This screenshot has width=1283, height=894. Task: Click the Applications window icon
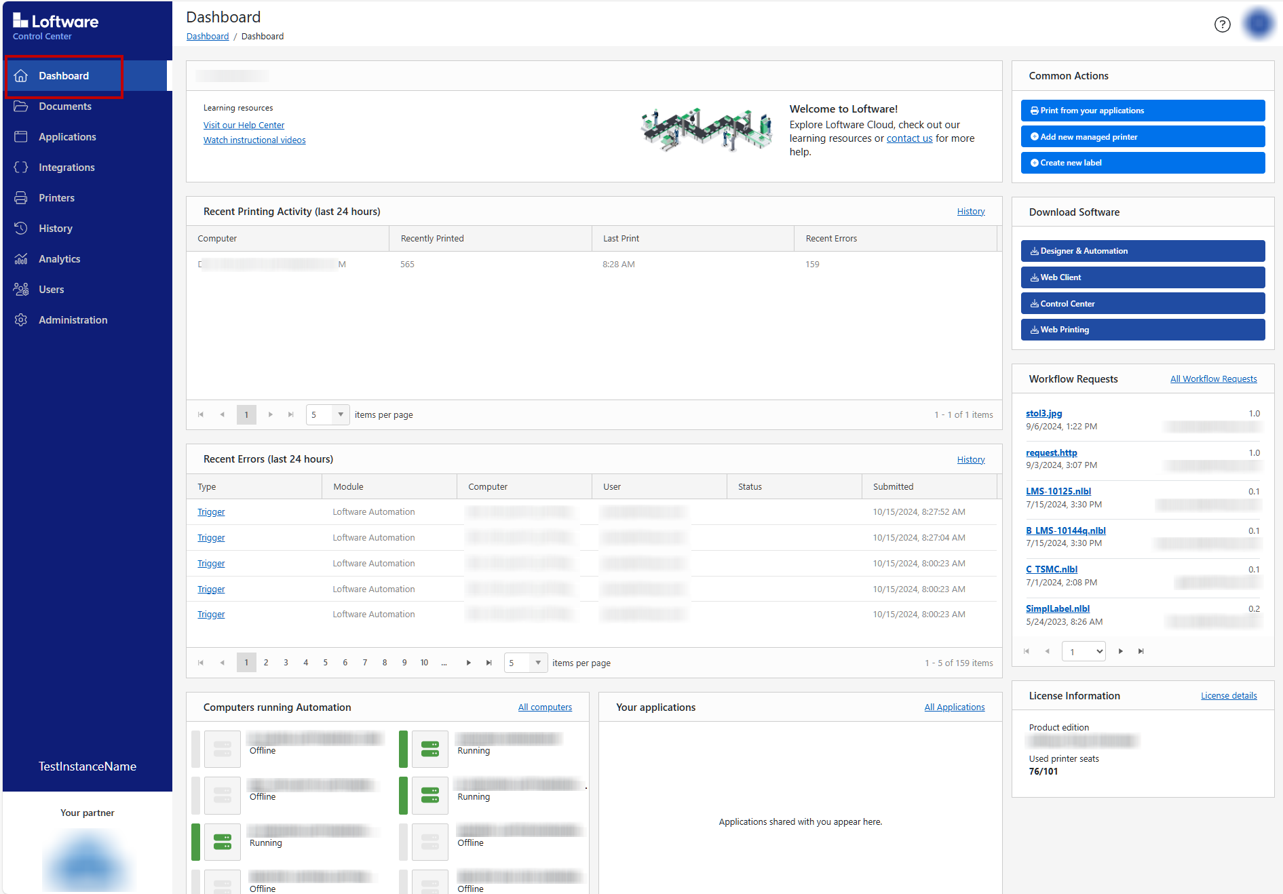pyautogui.click(x=21, y=136)
